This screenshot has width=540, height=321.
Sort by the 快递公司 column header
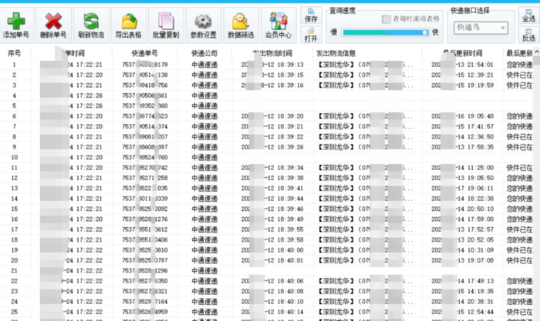tap(204, 53)
